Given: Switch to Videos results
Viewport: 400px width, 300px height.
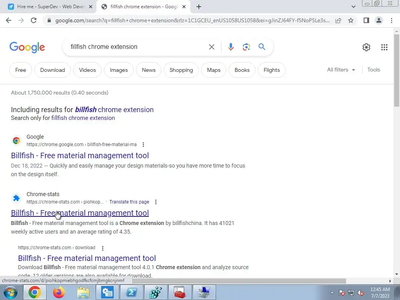Looking at the screenshot, I should click(87, 70).
